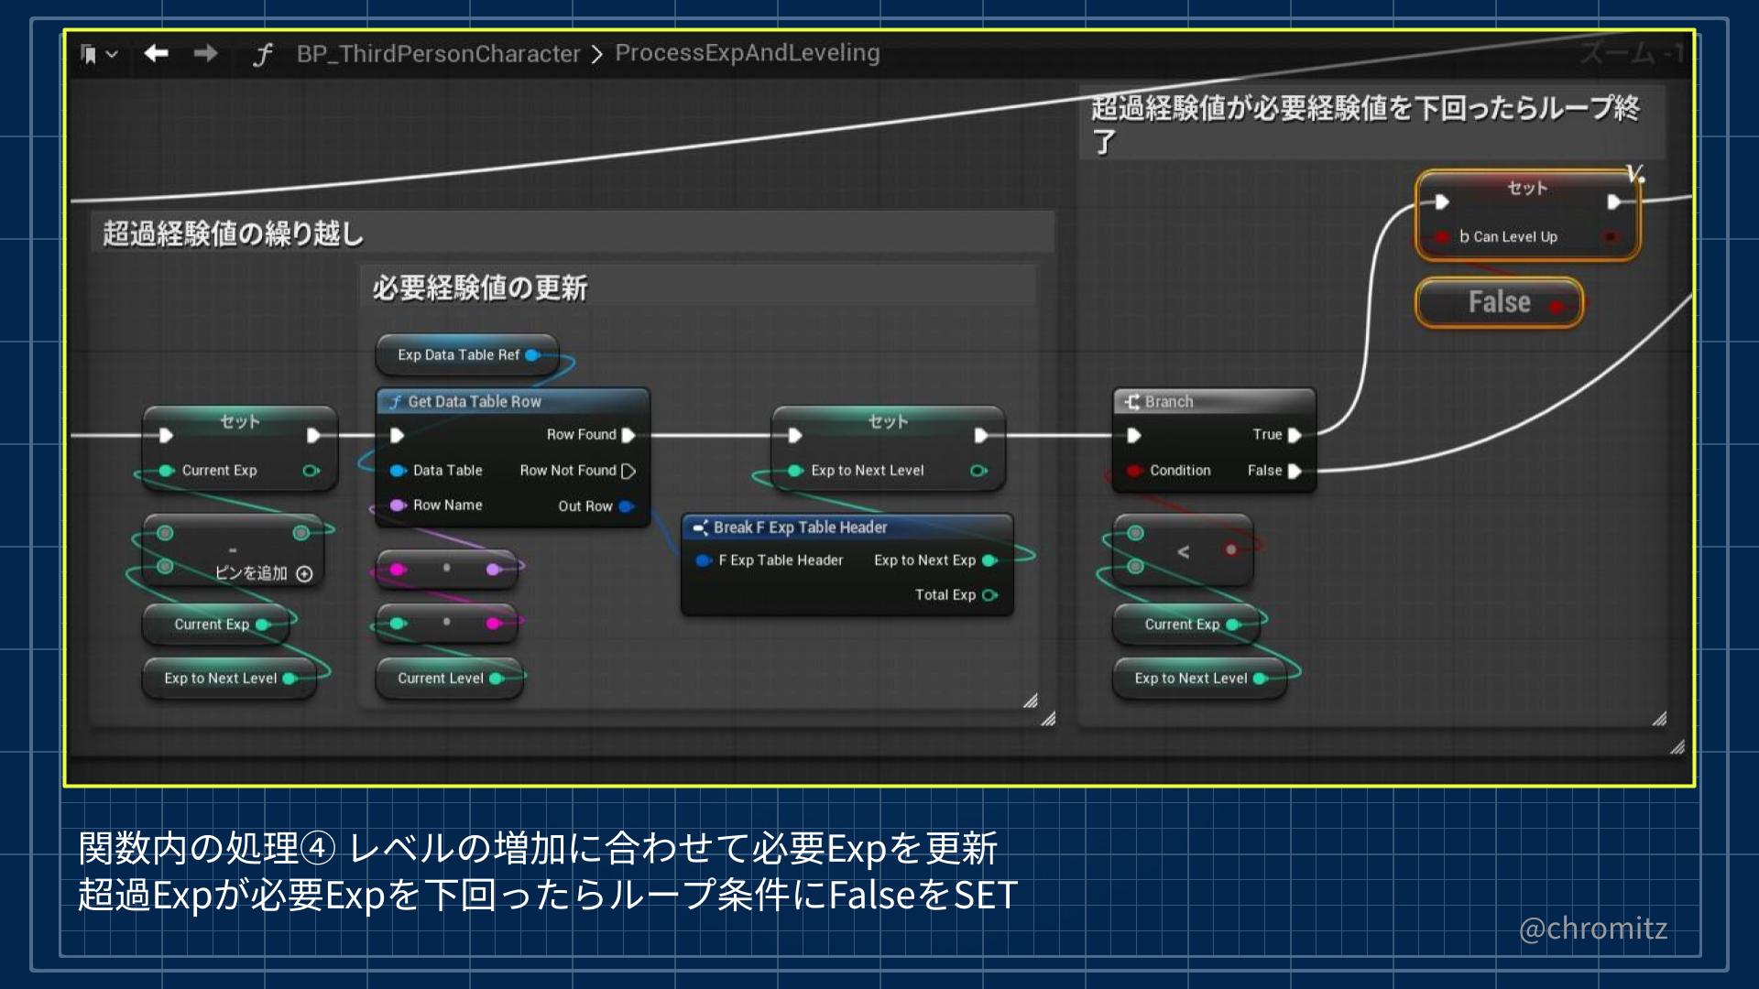Click the Current Exp input pin on Set node

166,471
